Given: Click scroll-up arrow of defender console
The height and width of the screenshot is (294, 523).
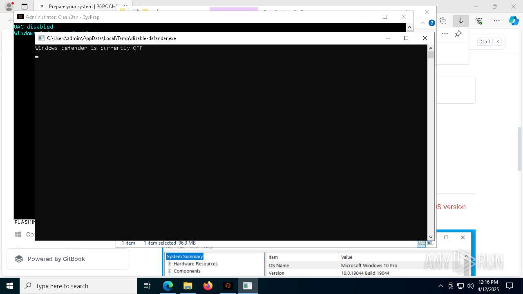Looking at the screenshot, I should click(431, 48).
